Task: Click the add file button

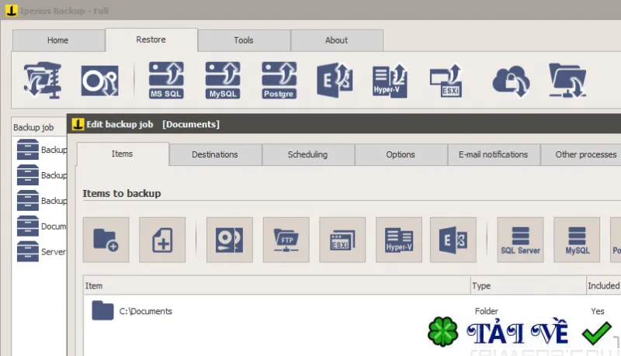Action: click(162, 240)
